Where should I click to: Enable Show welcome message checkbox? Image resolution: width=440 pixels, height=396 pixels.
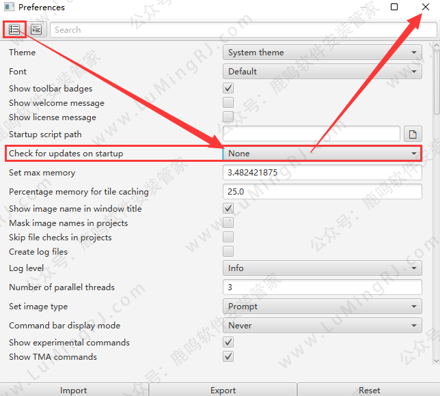click(x=228, y=102)
